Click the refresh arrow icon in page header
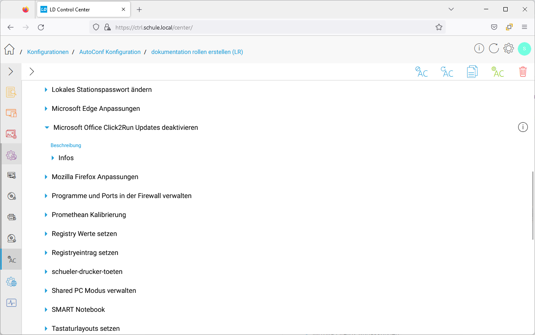 [494, 48]
